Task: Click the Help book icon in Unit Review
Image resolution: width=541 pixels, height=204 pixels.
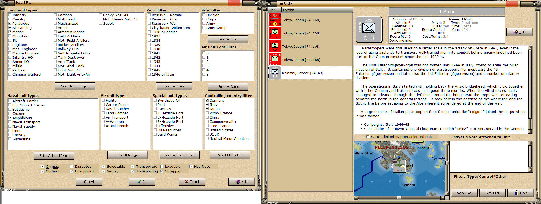Action: (x=516, y=32)
